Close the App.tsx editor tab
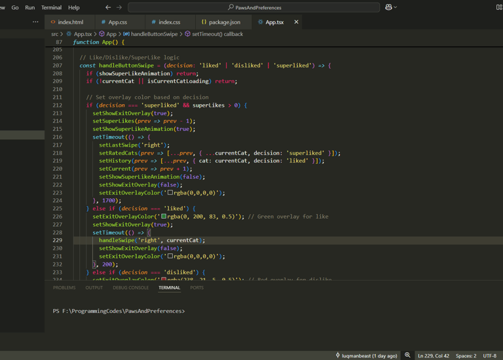 pos(296,22)
